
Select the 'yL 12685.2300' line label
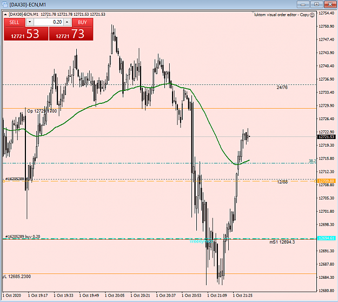pyautogui.click(x=17, y=277)
